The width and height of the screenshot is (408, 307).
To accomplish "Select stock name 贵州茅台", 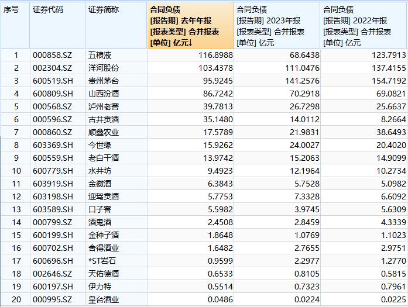I will click(x=103, y=81).
